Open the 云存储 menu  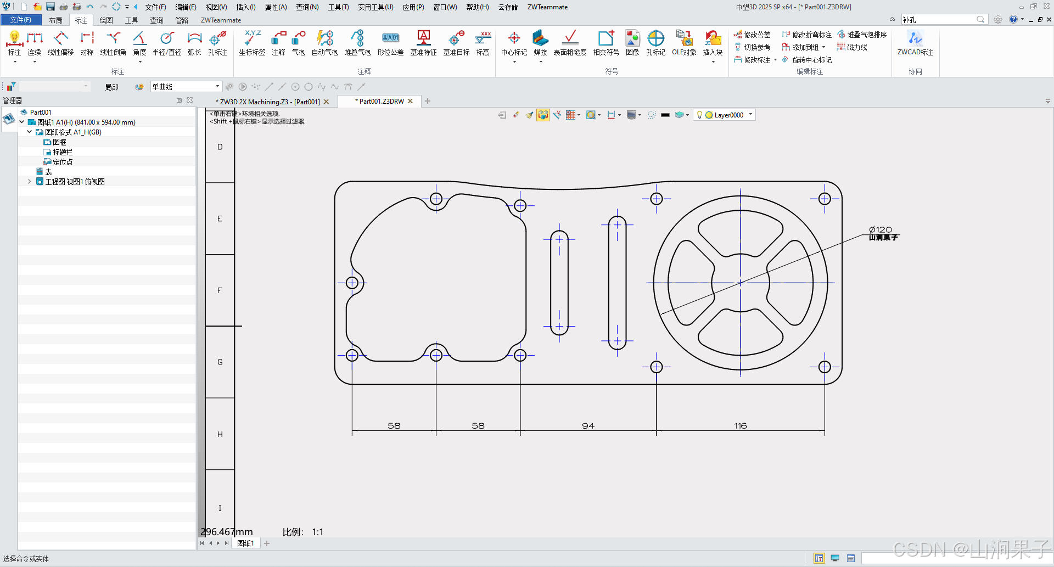point(508,7)
